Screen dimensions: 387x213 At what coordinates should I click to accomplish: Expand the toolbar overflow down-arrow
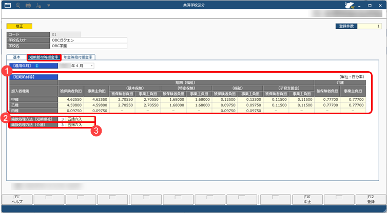click(49, 5)
